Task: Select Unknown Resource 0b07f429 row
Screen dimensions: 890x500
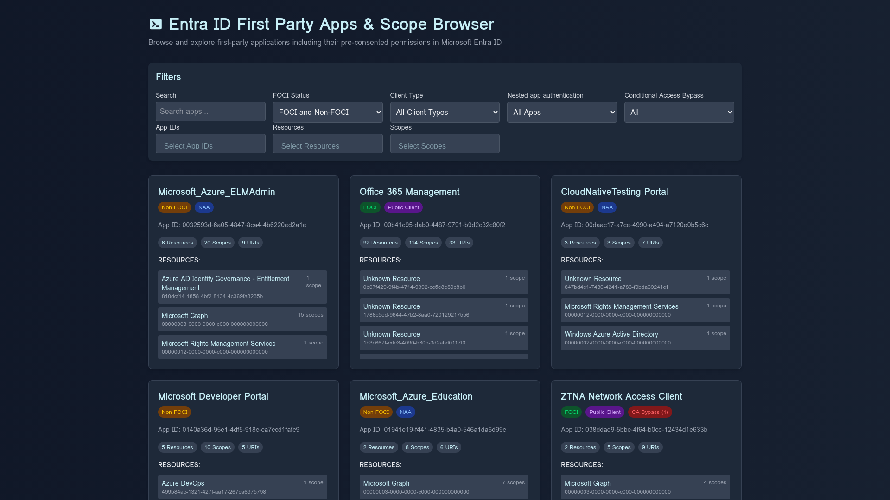Action: point(444,282)
